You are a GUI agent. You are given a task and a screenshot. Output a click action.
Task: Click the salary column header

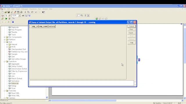coord(52,26)
